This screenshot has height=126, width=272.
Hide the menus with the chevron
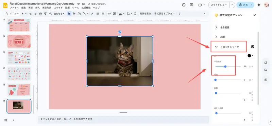[204, 14]
